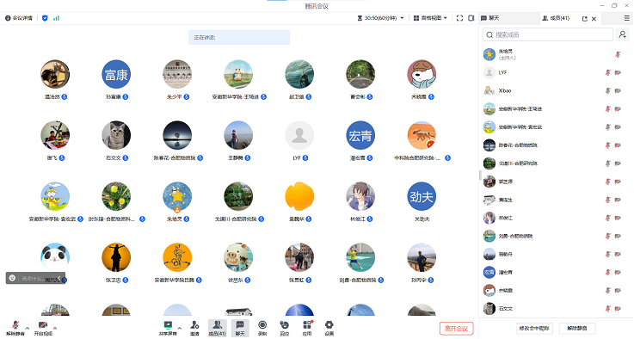Open the 应用 apps icon
The width and height of the screenshot is (634, 339).
(x=307, y=328)
